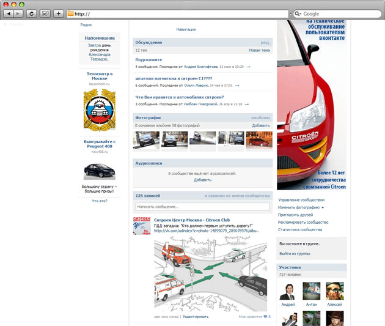Screen dimensions: 385x326
Task: Click 727 человек members count
Action: point(290,275)
